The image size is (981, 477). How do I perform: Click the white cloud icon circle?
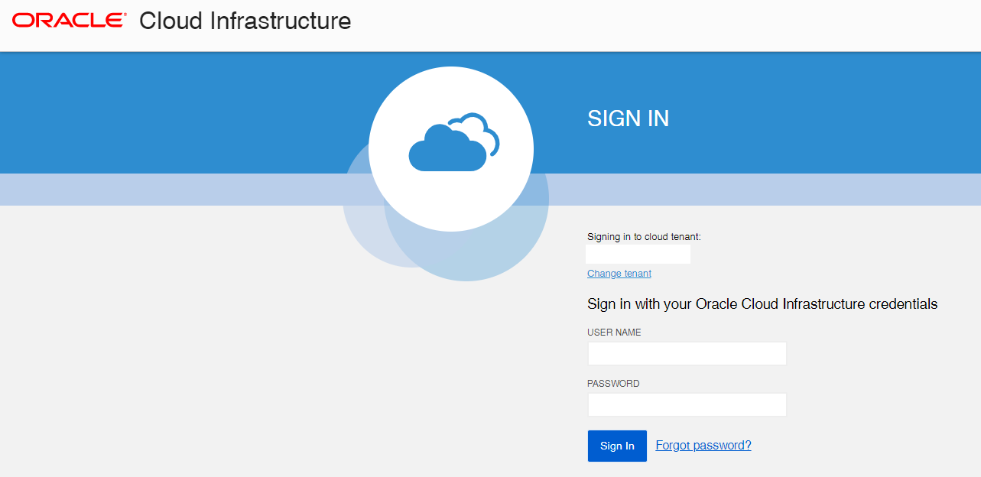pyautogui.click(x=451, y=148)
